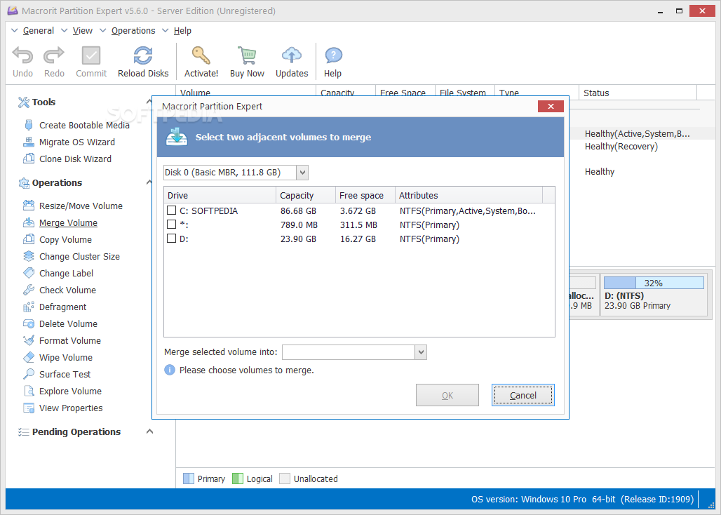Open the Operations menu

pos(133,31)
